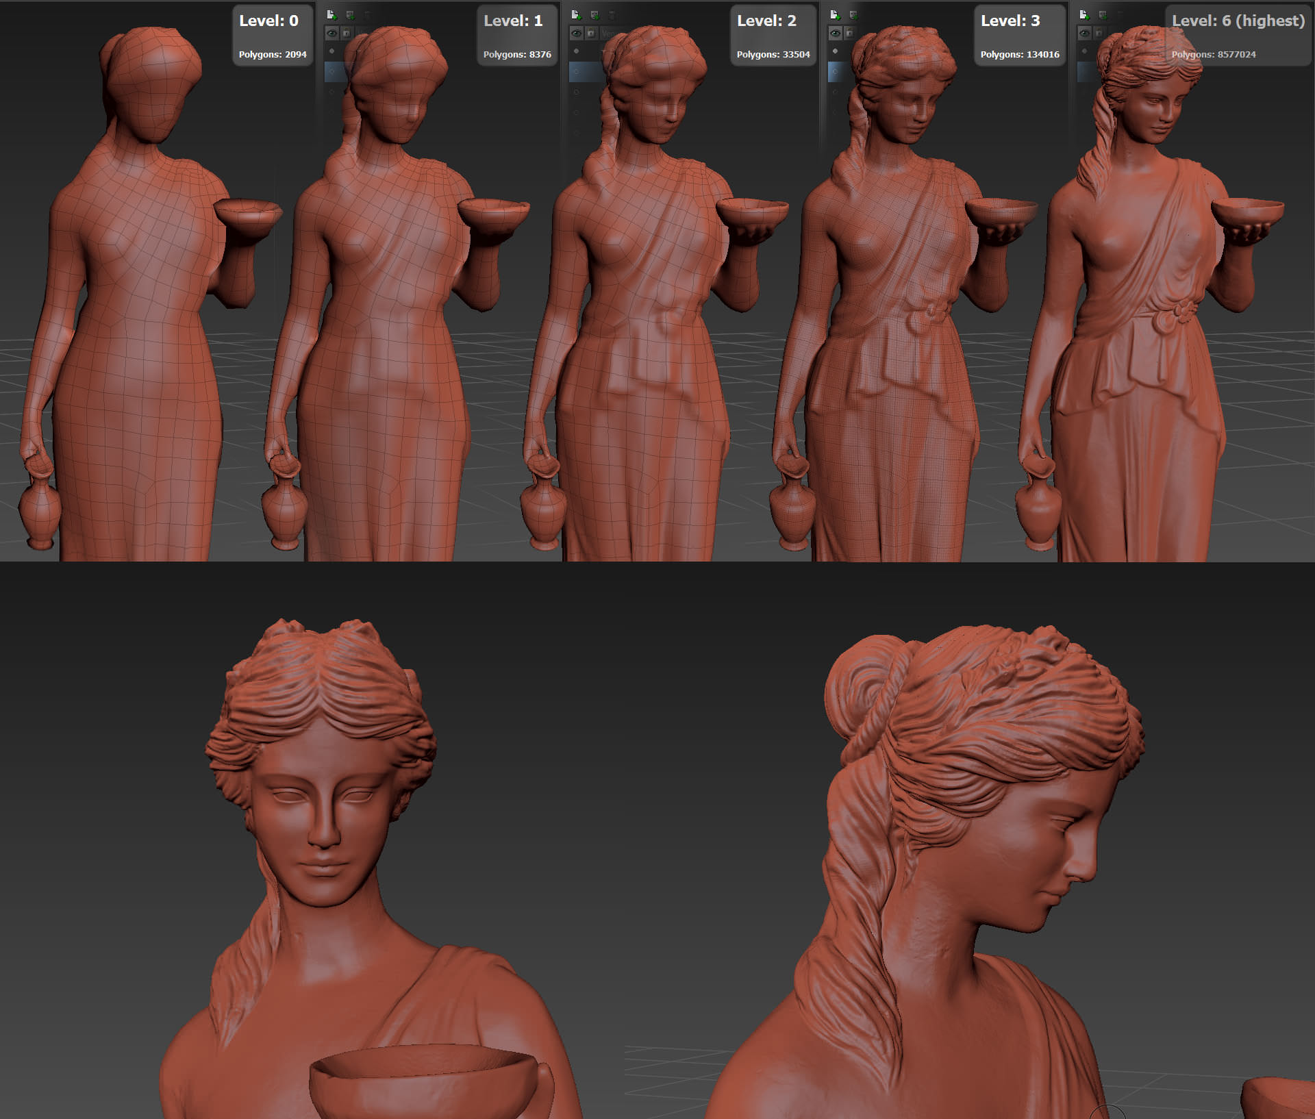
Task: Click the new layer icon in Level 3 panel
Action: 835,14
